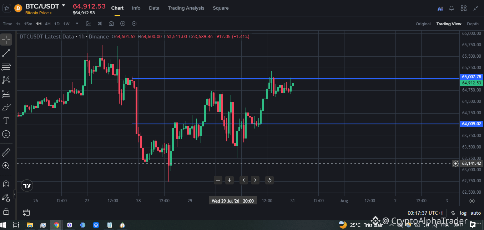Open the chart layout grid icon
The height and width of the screenshot is (230, 484).
click(464, 8)
